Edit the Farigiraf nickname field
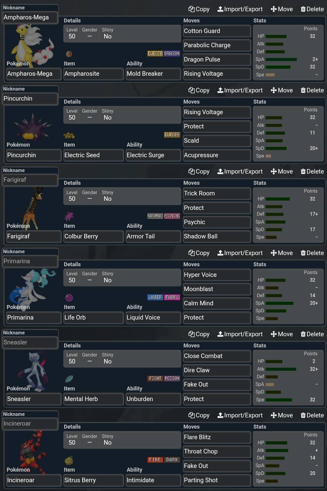Image resolution: width=327 pixels, height=491 pixels. coord(30,180)
